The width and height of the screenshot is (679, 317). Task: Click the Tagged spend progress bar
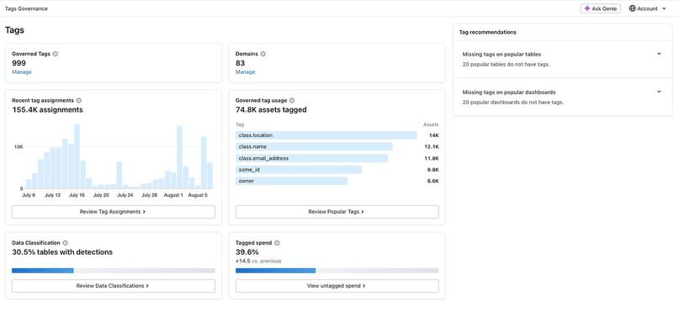click(337, 271)
